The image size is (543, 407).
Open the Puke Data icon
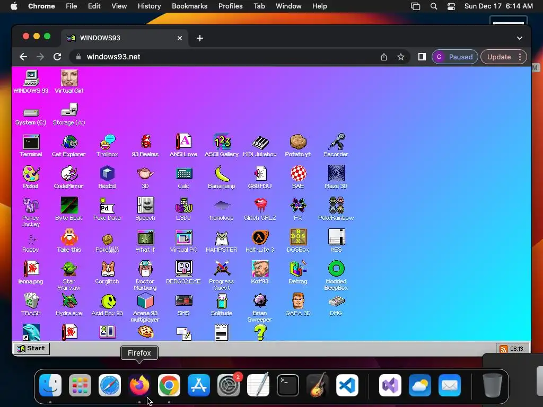coord(107,209)
